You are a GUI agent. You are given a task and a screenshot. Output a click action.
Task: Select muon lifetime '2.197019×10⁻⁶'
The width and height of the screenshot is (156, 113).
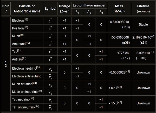pyautogui.click(x=143, y=37)
